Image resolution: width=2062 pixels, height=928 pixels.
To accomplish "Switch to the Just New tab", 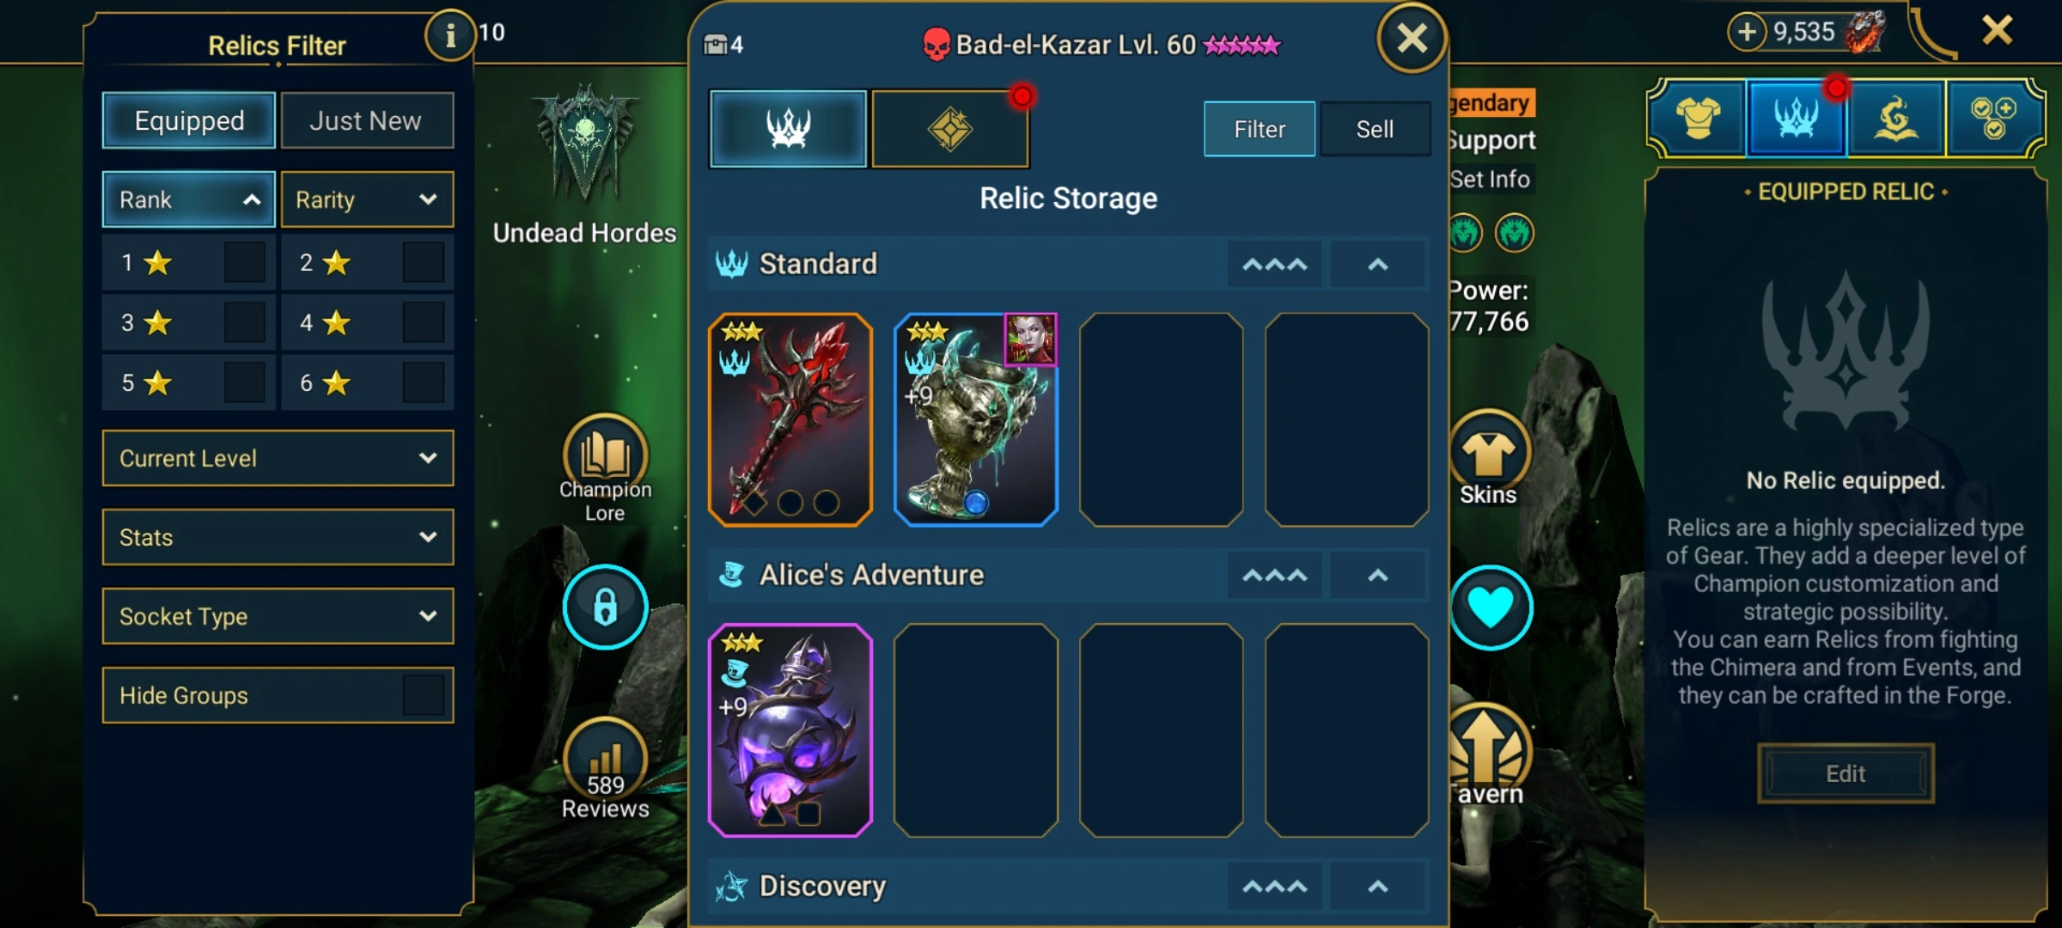I will 367,120.
